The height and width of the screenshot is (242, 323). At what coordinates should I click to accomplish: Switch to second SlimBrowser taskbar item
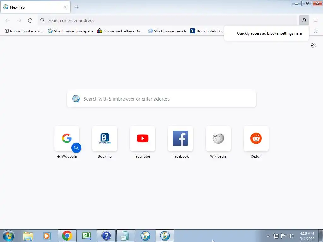pyautogui.click(x=165, y=236)
